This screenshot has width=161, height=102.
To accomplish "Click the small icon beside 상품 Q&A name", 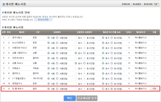I will coord(22,63).
